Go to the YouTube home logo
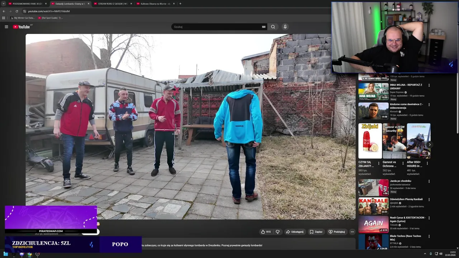The height and width of the screenshot is (258, 459). pos(22,27)
